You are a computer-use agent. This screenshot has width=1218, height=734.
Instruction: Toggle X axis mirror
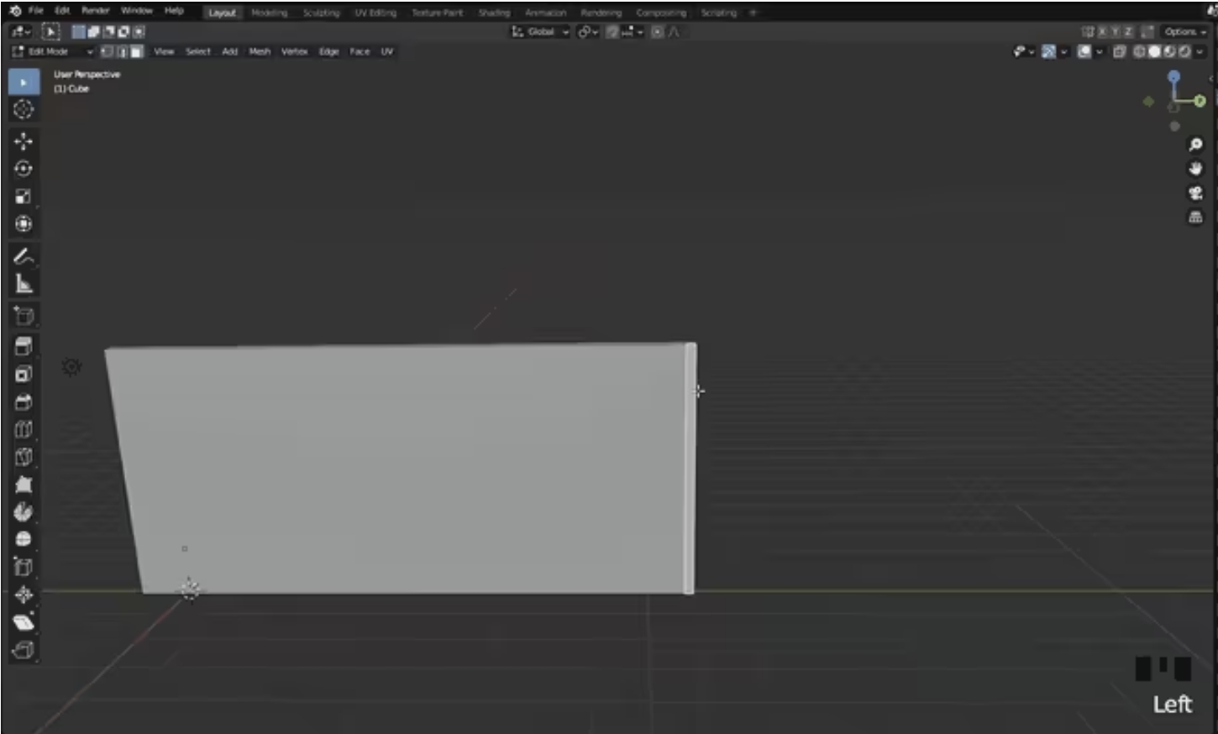[x=1103, y=32]
